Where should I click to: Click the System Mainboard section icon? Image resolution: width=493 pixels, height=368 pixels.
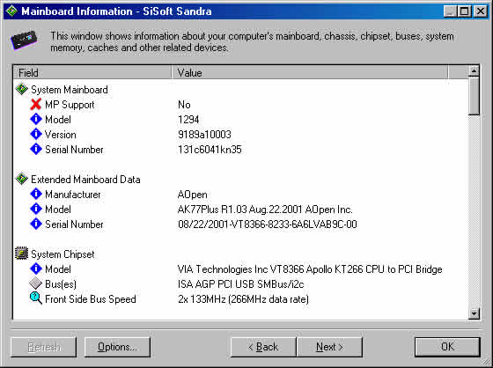point(21,89)
